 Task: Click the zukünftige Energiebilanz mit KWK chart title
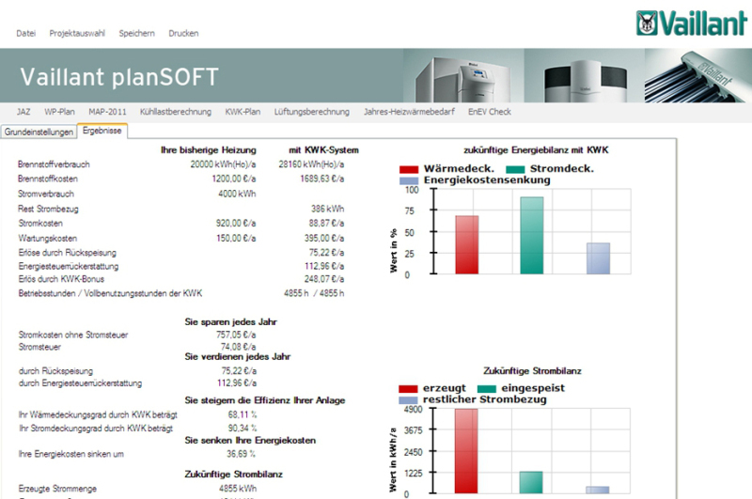[x=536, y=150]
